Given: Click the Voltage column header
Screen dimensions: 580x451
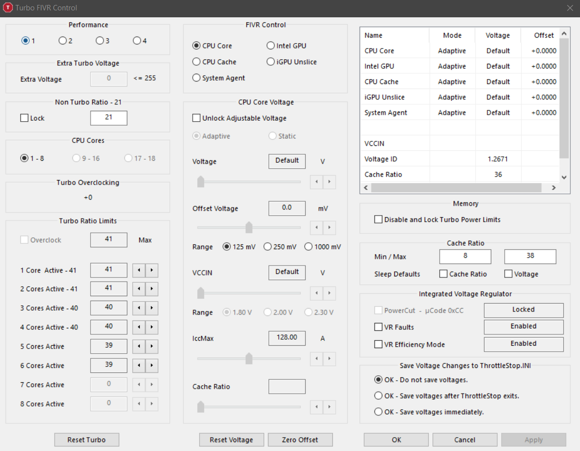Looking at the screenshot, I should 498,35.
